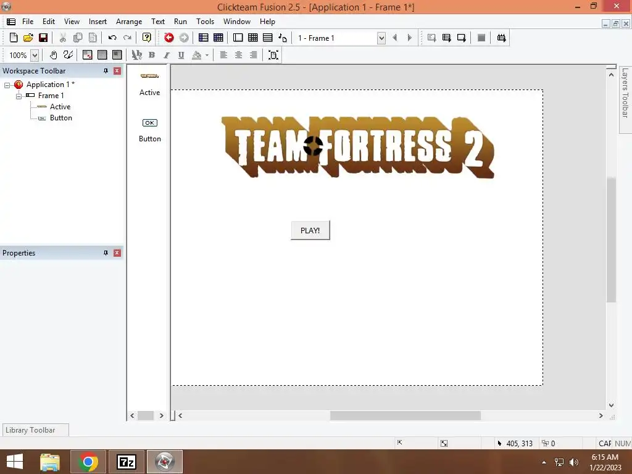This screenshot has height=474, width=632.
Task: Open the Window menu
Action: point(237,22)
